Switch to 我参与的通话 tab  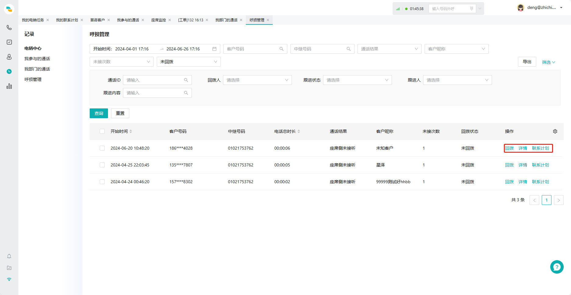(128, 20)
